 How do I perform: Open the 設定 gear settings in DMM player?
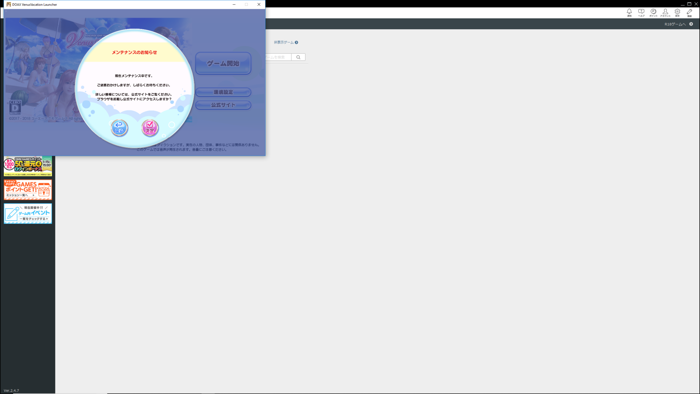[677, 13]
